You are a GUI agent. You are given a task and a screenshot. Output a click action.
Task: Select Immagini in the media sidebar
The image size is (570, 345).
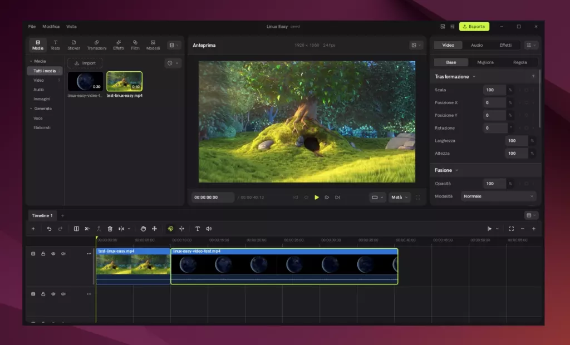point(41,99)
